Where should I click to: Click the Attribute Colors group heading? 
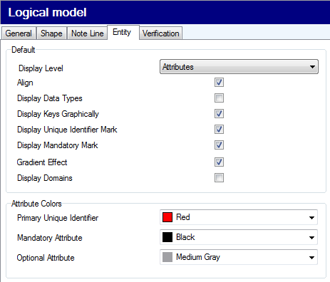pos(36,204)
